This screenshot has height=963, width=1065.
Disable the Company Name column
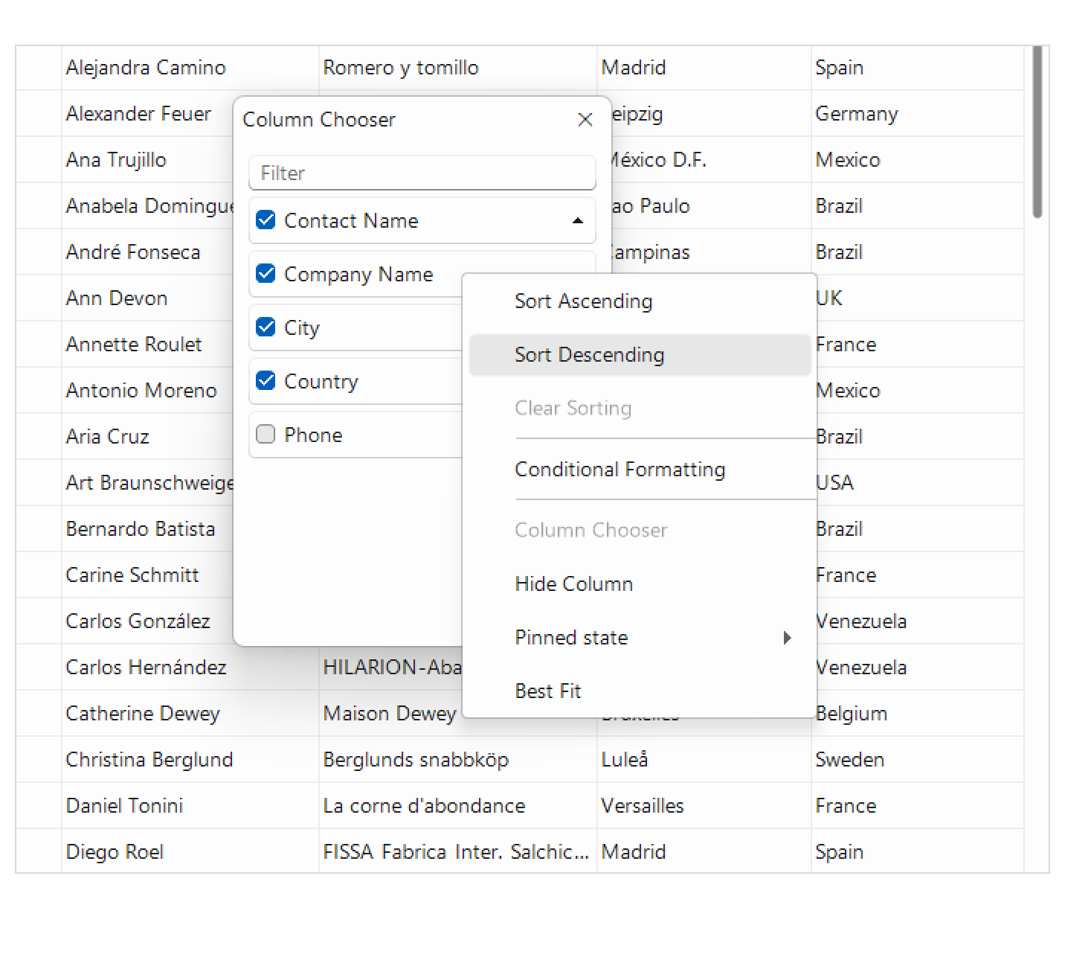266,274
